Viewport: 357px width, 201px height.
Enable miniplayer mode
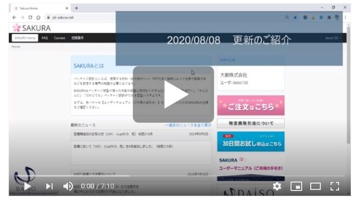[x=296, y=186]
